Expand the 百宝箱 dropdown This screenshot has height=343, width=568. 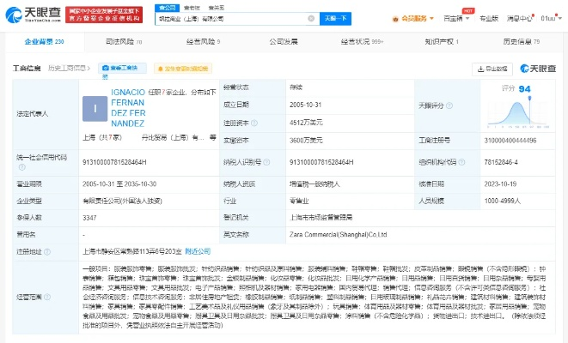tap(456, 18)
